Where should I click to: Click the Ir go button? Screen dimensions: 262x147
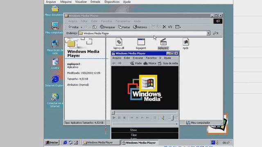216,33
